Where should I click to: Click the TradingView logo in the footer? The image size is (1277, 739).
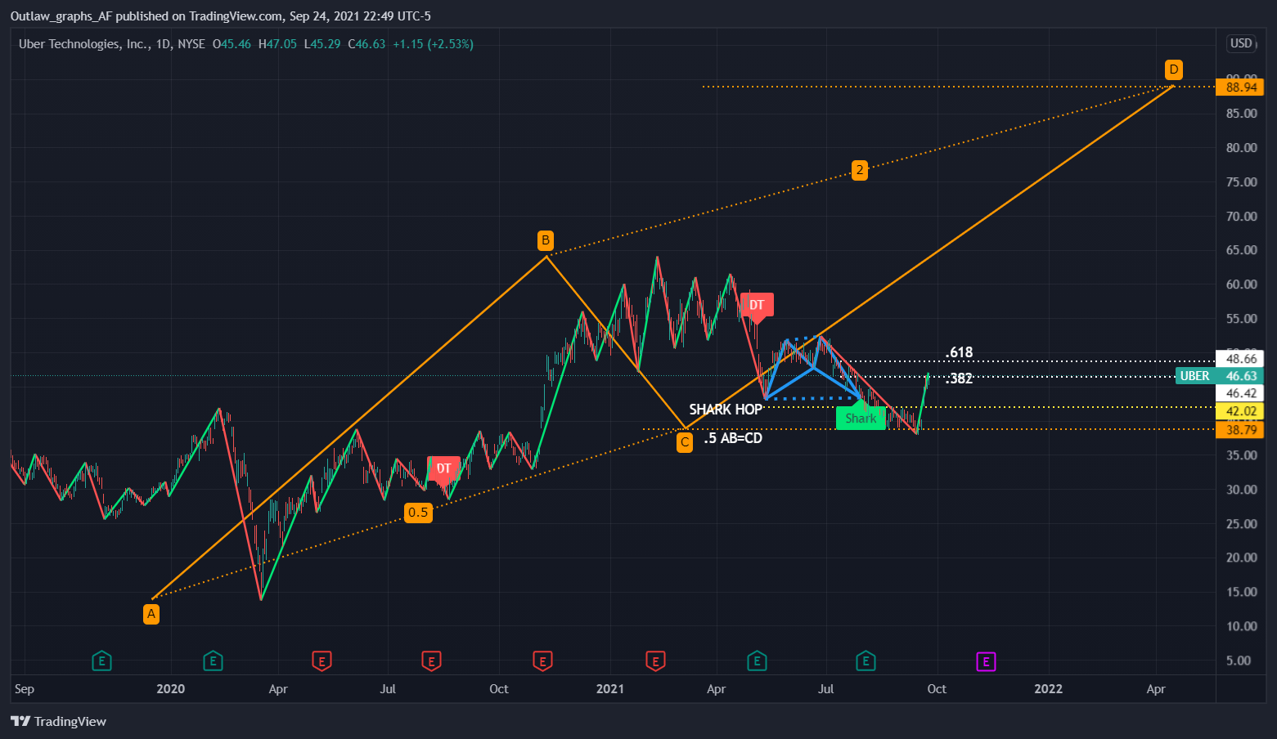coord(58,721)
